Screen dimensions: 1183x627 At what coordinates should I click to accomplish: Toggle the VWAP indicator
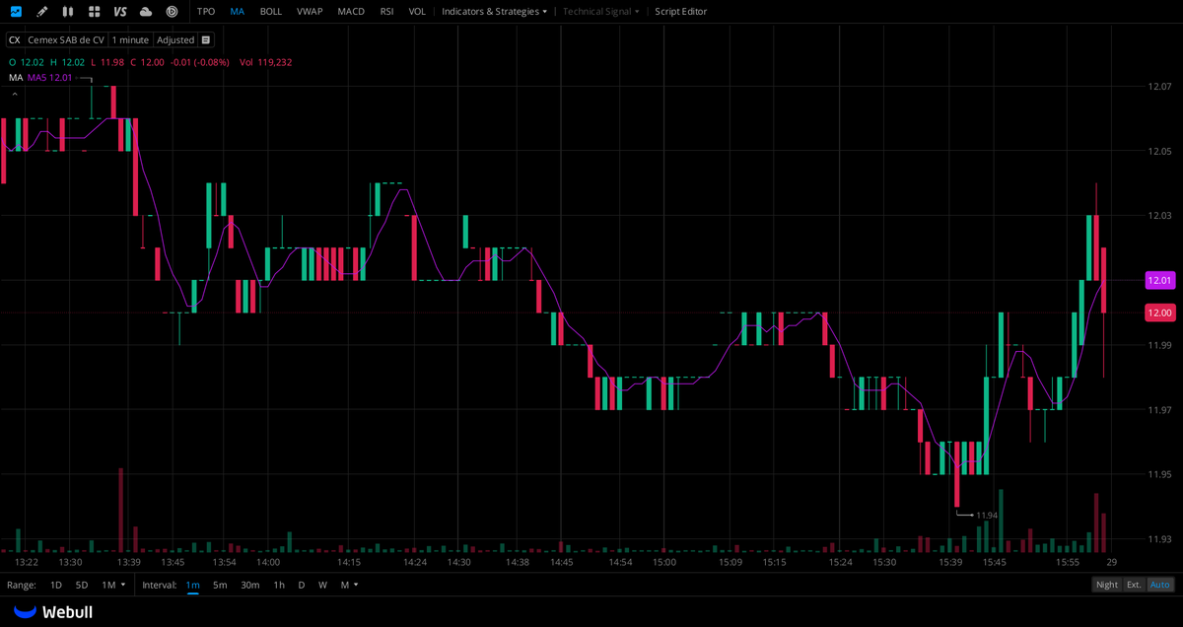point(310,12)
